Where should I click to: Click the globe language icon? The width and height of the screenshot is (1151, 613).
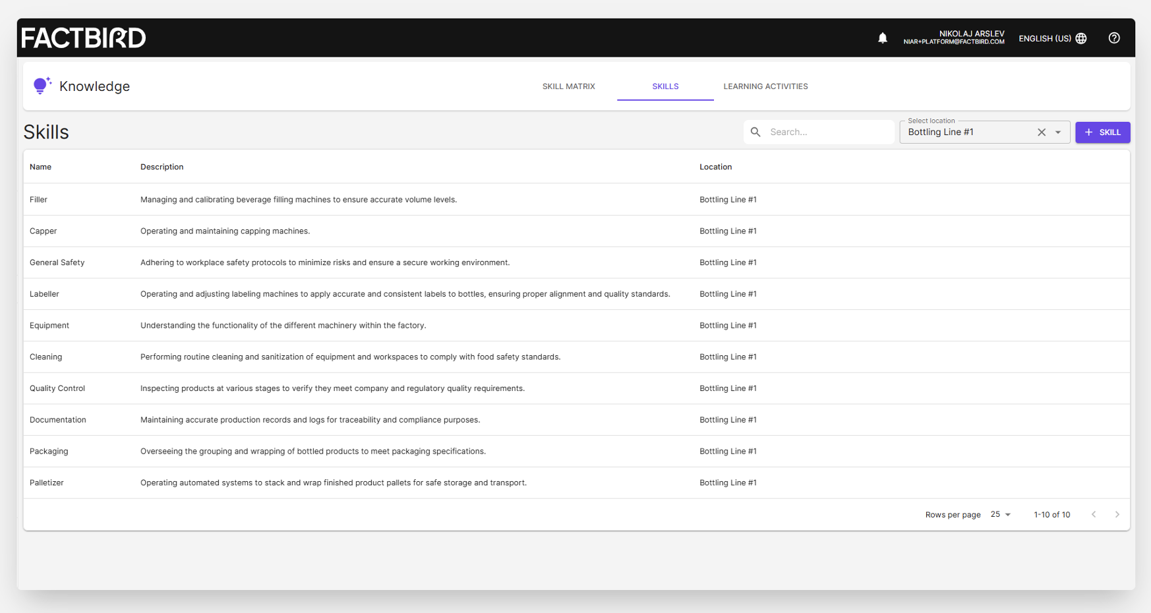pyautogui.click(x=1081, y=38)
